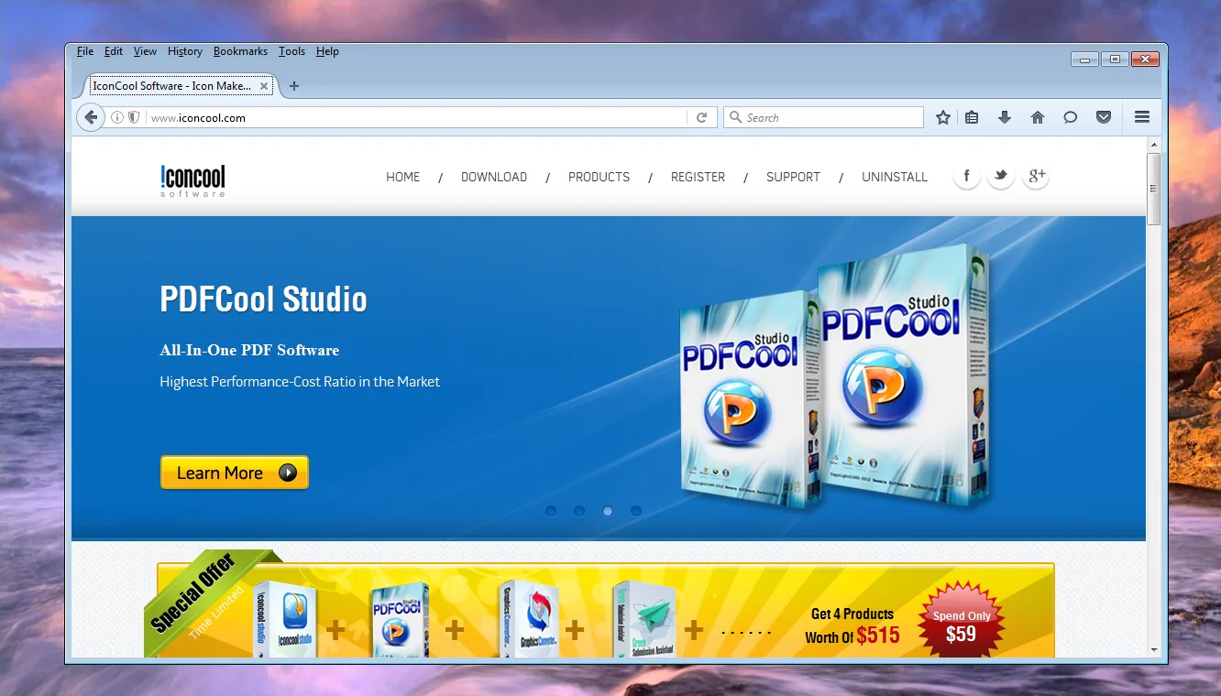Minimize the Firefox window
Viewport: 1221px width, 696px height.
1084,60
